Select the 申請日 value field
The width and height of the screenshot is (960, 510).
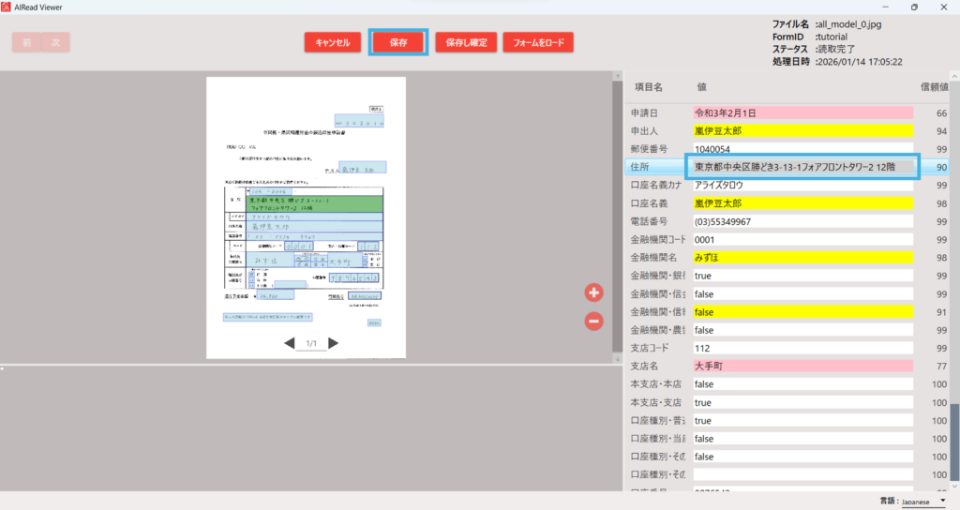coord(802,113)
